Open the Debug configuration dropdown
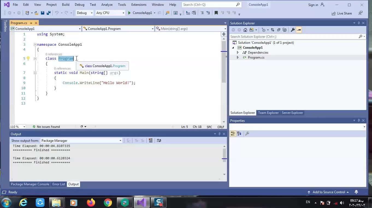This screenshot has height=208, width=372. 85,13
